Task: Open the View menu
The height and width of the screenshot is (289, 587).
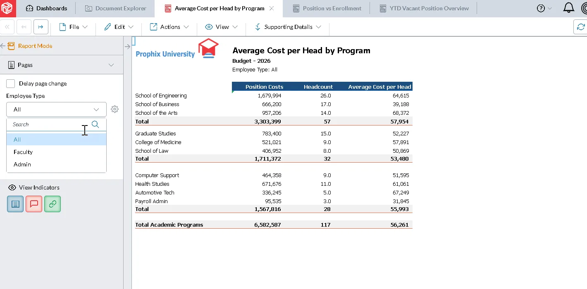Action: 222,27
